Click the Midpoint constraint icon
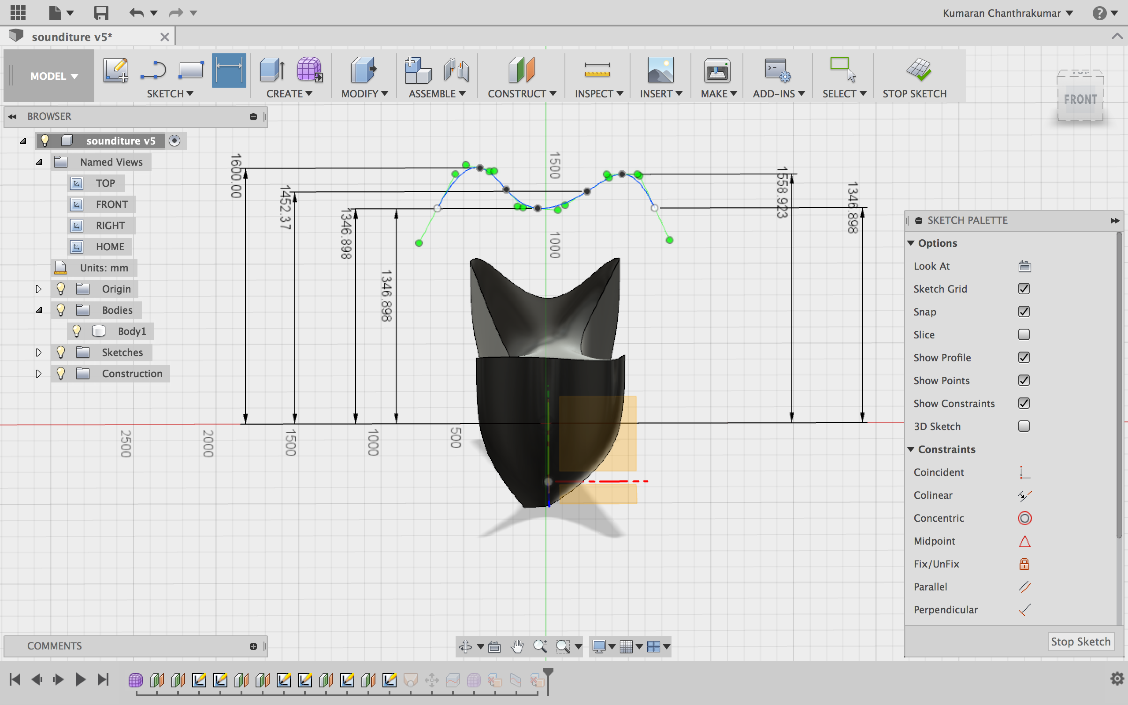 1024,542
